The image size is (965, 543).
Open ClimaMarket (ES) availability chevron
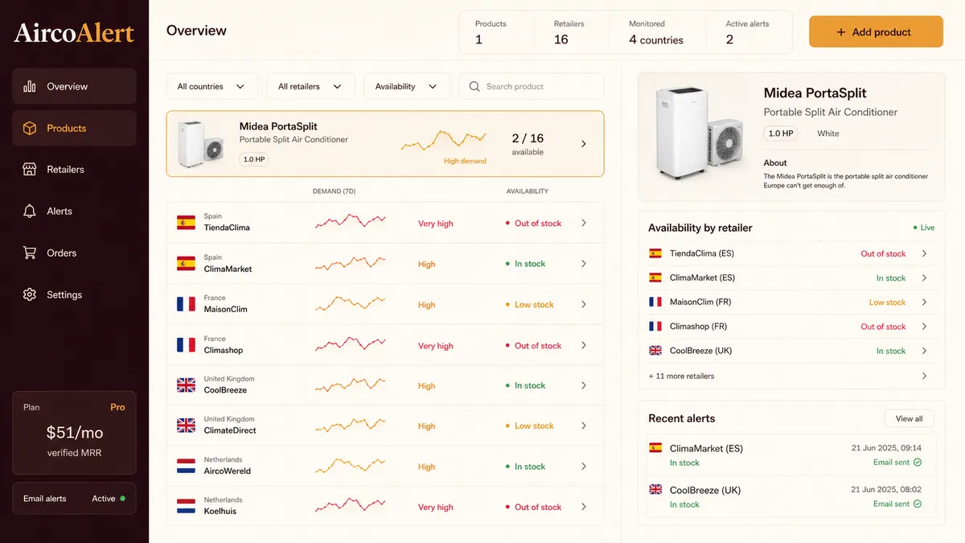[924, 278]
